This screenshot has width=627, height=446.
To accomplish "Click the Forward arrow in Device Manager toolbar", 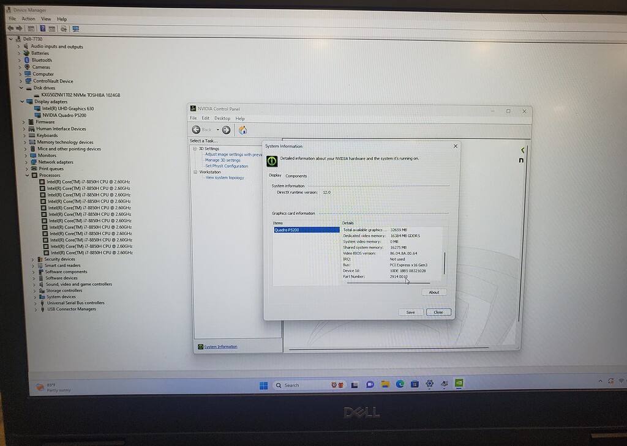I will point(19,28).
